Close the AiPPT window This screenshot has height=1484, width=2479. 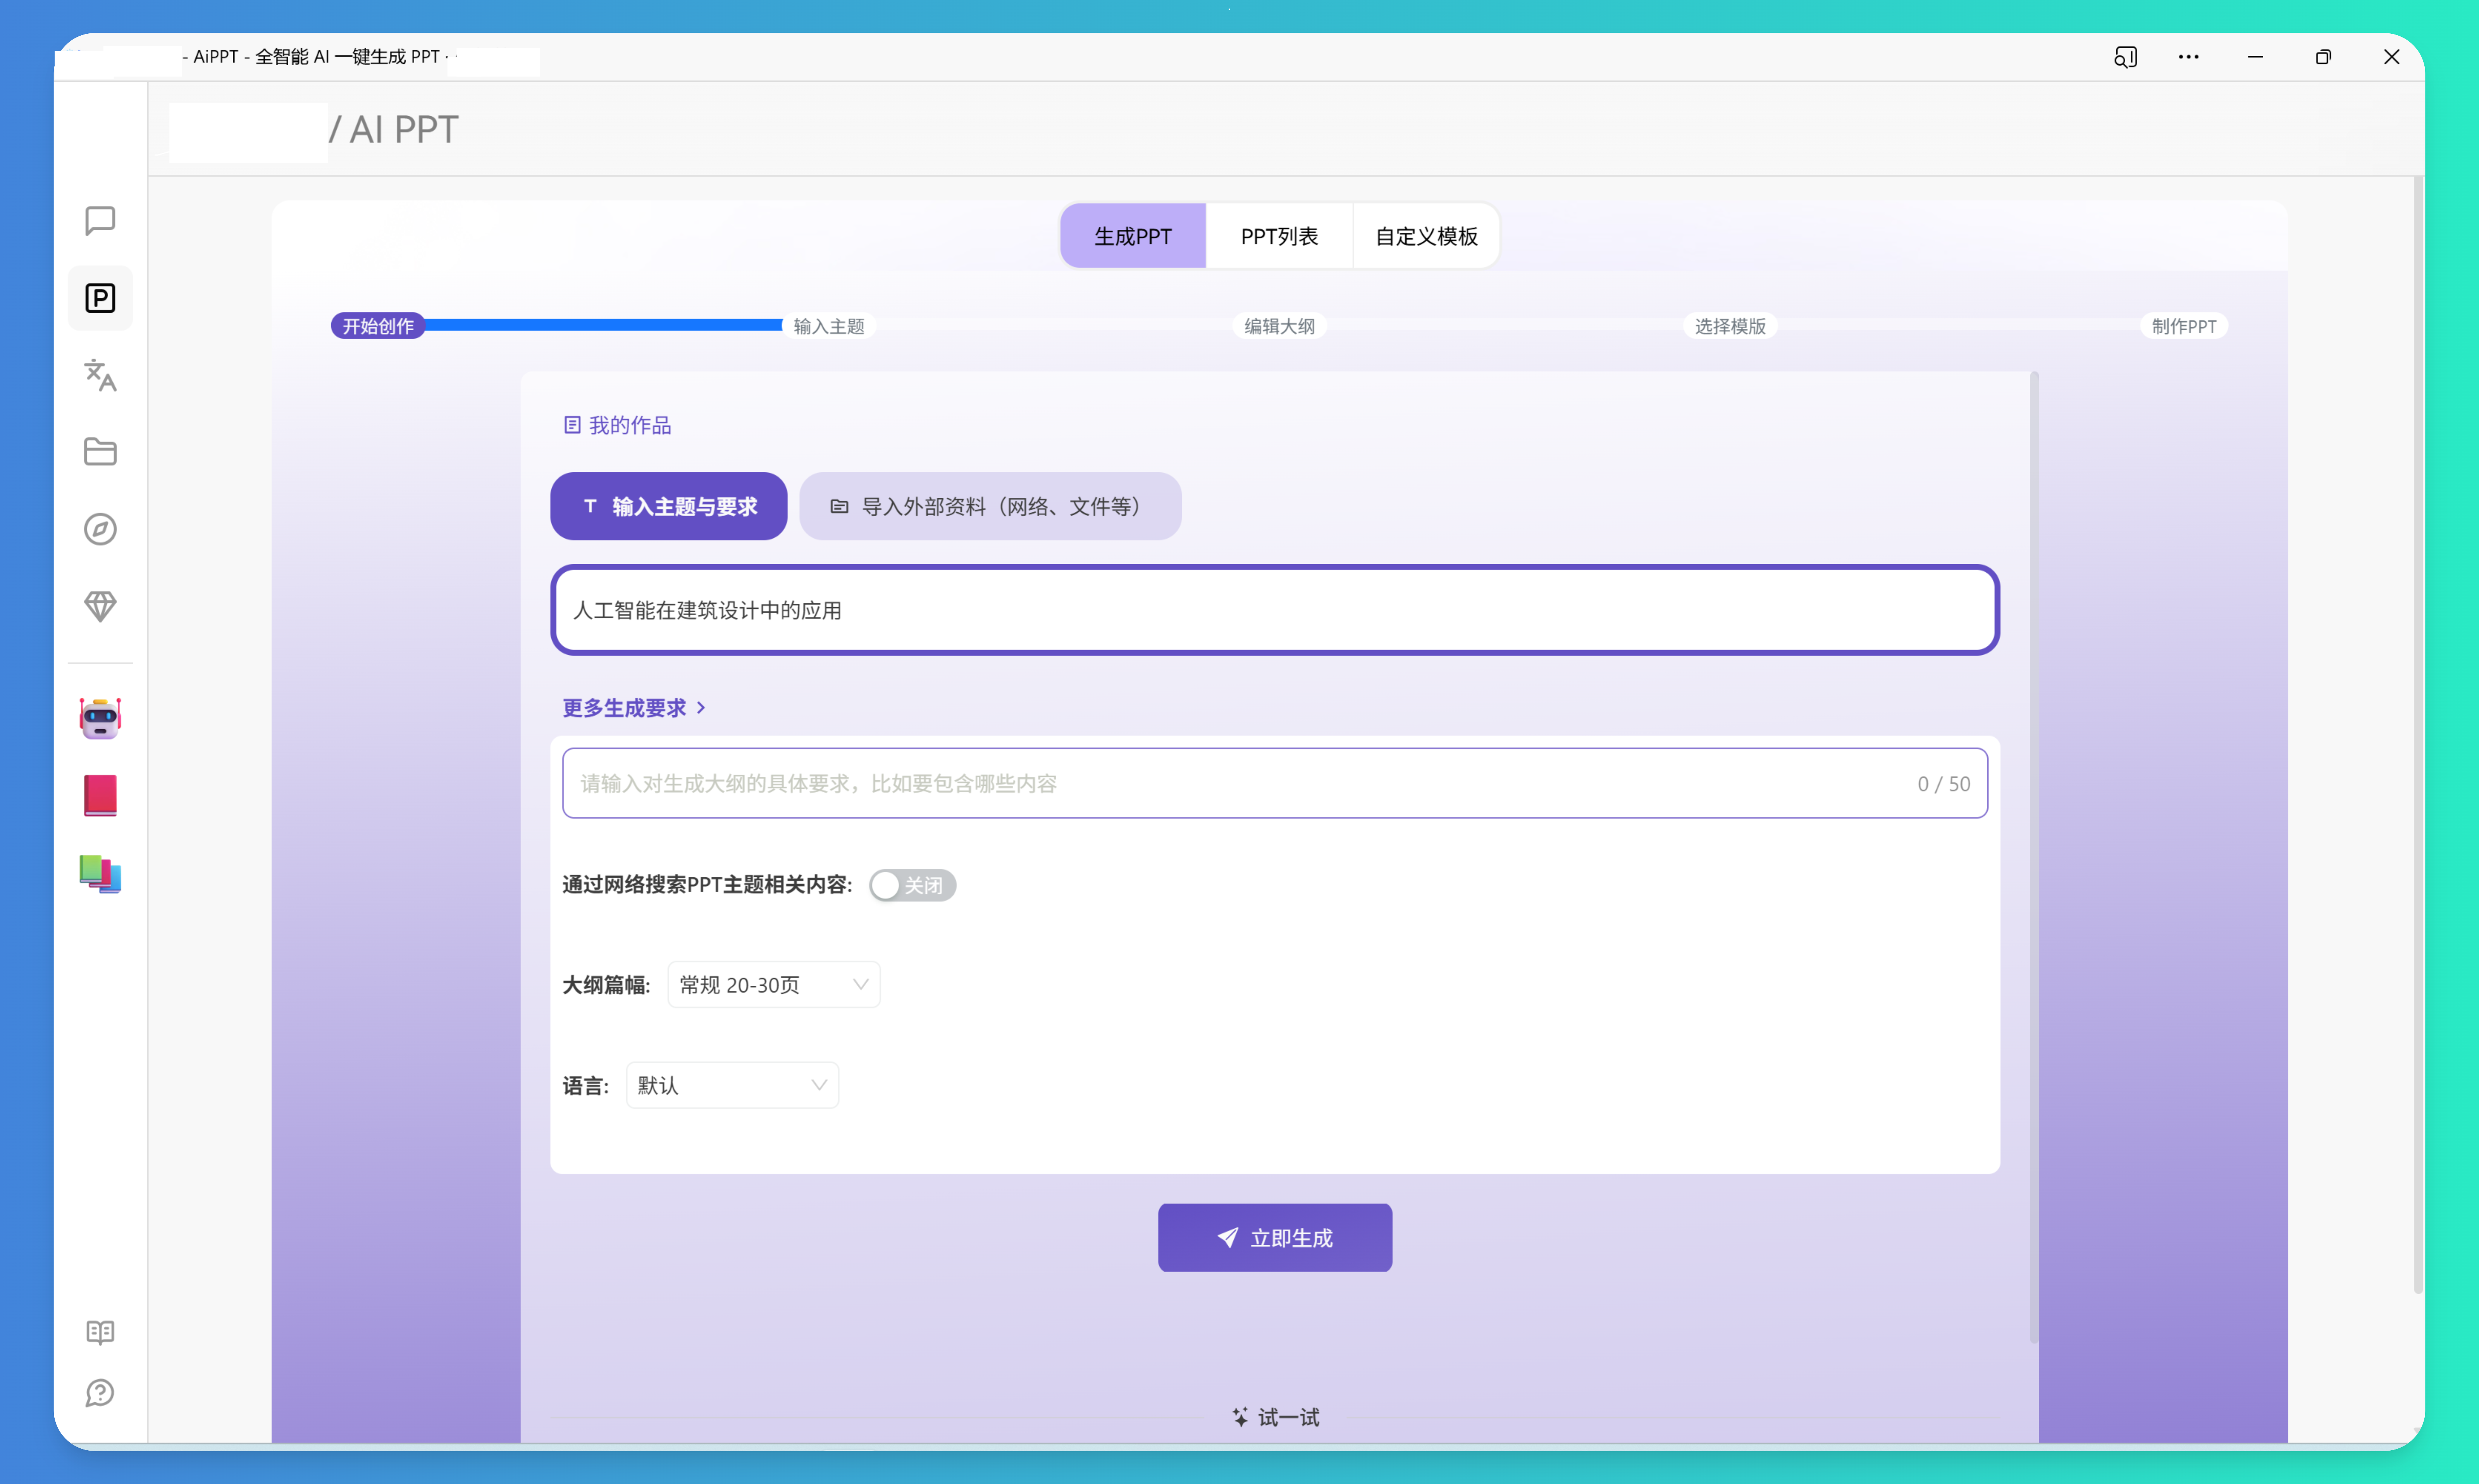pyautogui.click(x=2391, y=57)
